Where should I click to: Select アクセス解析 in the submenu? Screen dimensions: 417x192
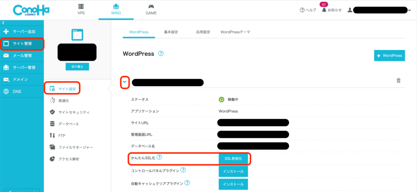point(64,159)
